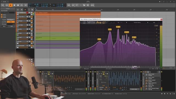Image resolution: width=176 pixels, height=99 pixels.
Task: Close the FabFilter Pro-Q 3 window
Action: [161, 20]
